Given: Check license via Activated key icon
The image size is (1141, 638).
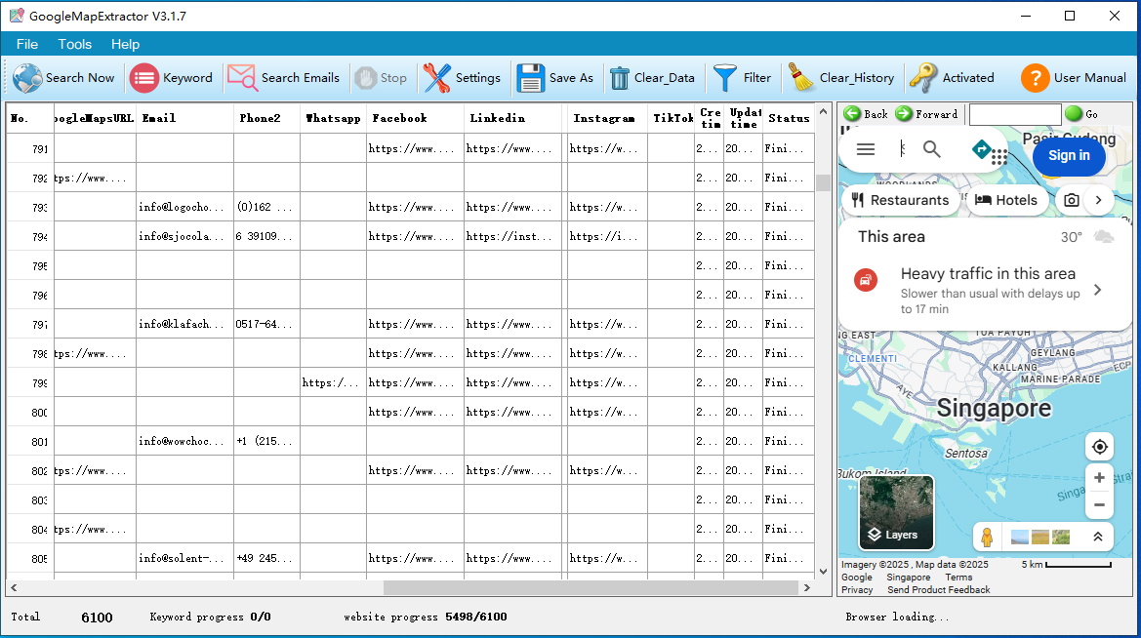Looking at the screenshot, I should coord(953,78).
